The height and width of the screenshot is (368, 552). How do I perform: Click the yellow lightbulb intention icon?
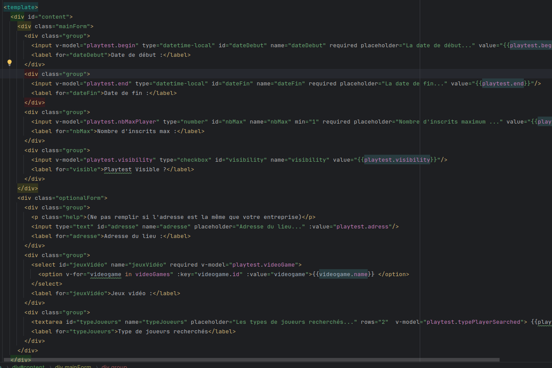[10, 62]
